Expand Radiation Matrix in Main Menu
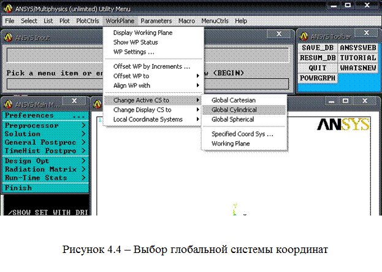Viewport: 382px width, 272px height. [x=45, y=169]
